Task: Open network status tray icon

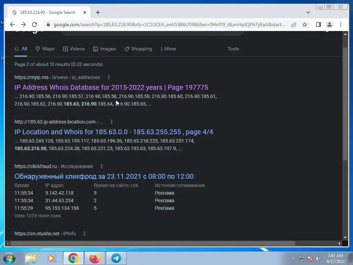Action: click(301, 258)
